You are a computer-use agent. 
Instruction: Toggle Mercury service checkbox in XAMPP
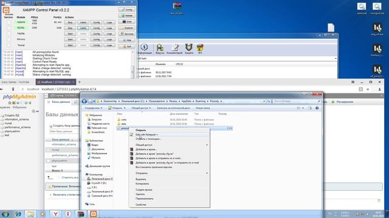tap(9, 39)
